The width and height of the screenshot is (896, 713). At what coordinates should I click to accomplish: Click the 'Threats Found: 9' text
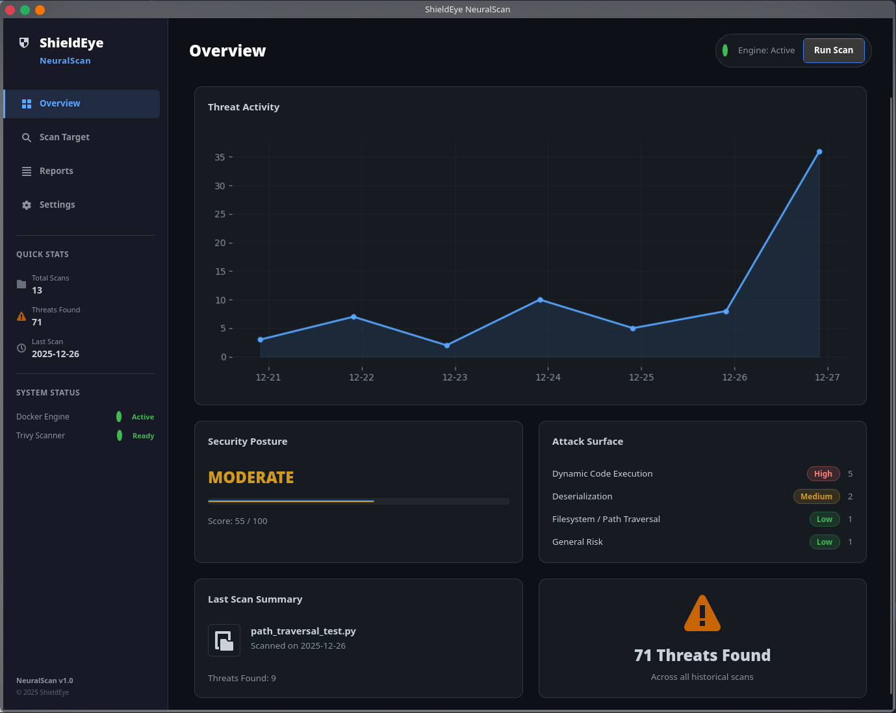242,679
